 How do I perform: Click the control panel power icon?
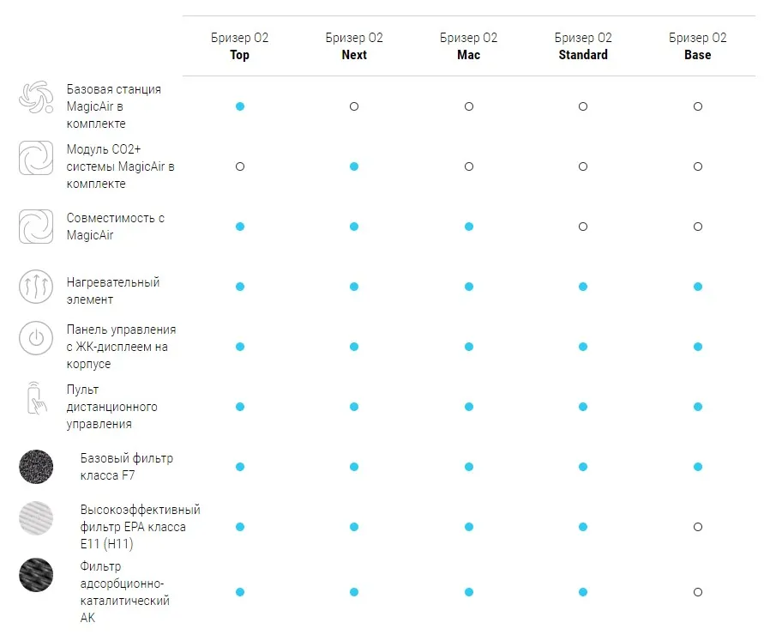[x=36, y=338]
